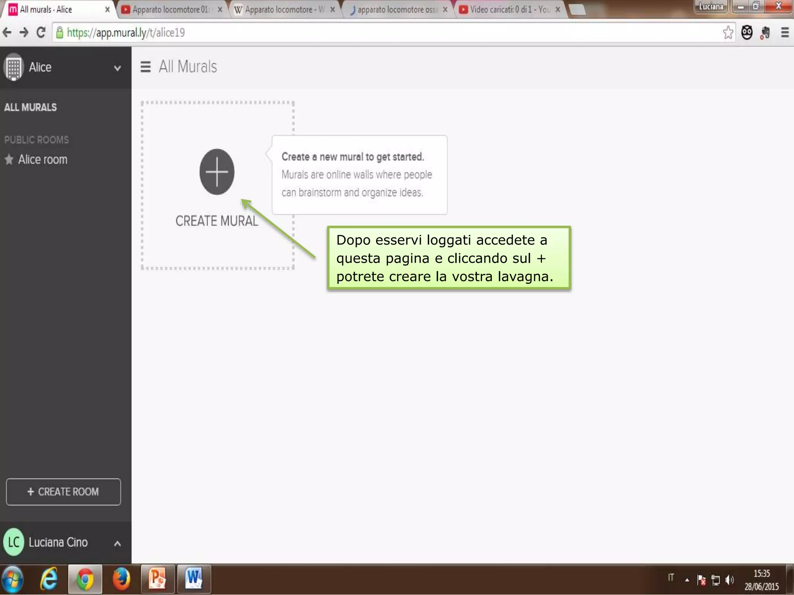This screenshot has width=794, height=595.
Task: Click the LC user avatar
Action: point(14,542)
